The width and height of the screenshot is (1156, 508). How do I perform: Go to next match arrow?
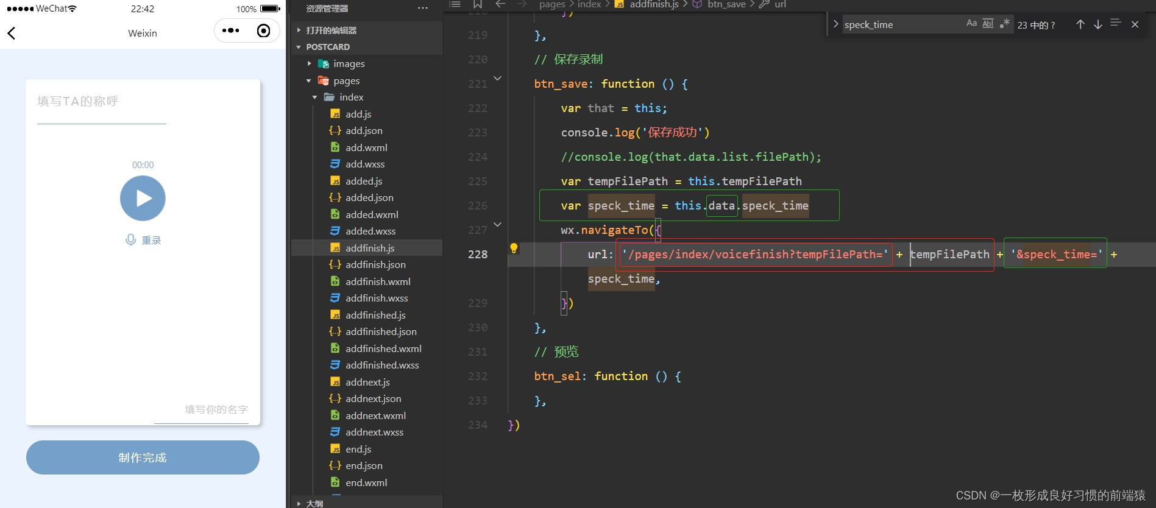(1097, 24)
